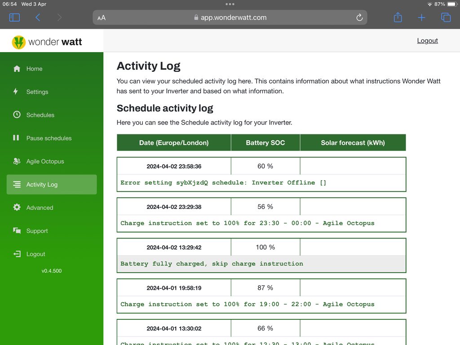Click the Agile Octopus fan icon

point(17,161)
